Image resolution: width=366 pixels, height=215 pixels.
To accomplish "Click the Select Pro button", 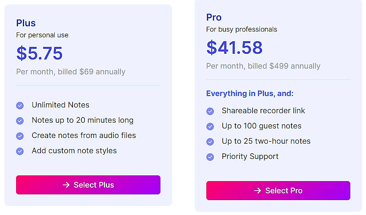I will coord(278,191).
